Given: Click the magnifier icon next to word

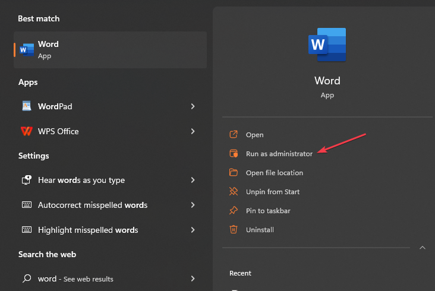Looking at the screenshot, I should coord(27,279).
